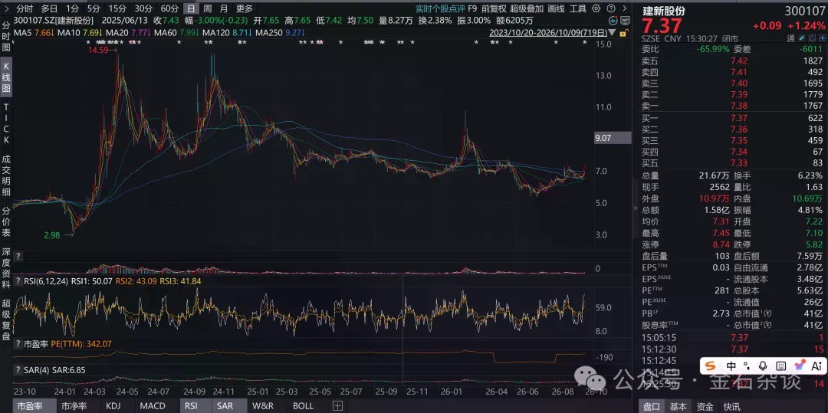Click the F9 button

tap(472, 8)
